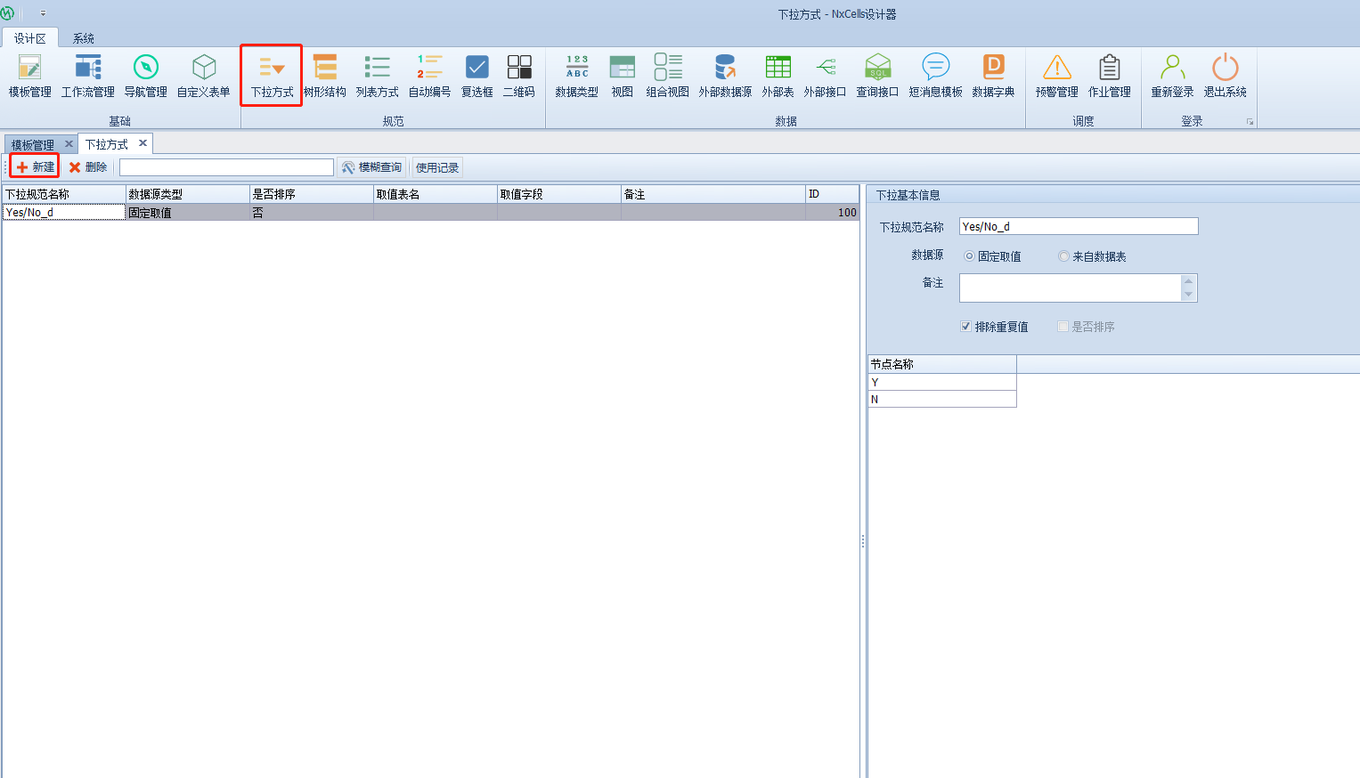Screen dimensions: 1360x778
Task: Click the 模糊查询 search button
Action: [372, 167]
